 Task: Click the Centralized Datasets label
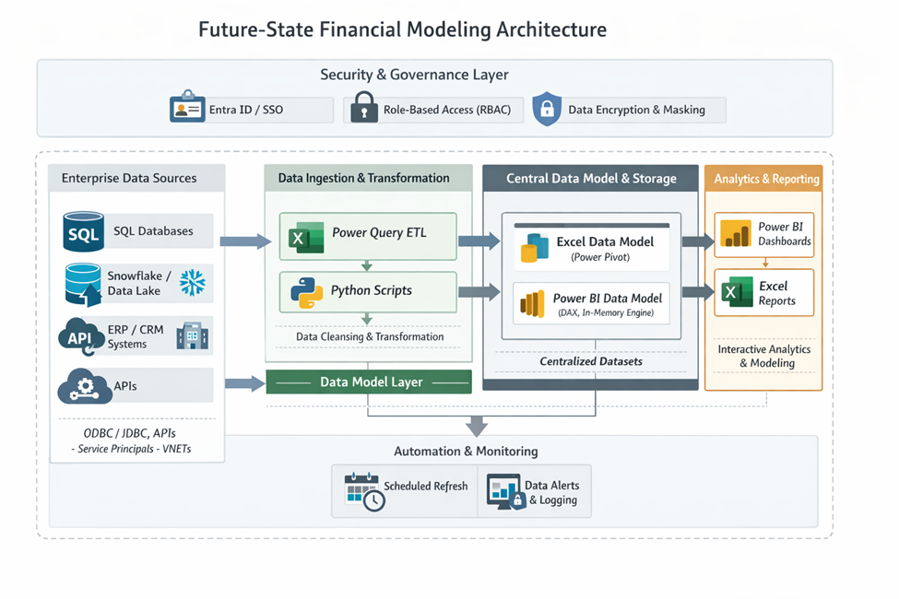pyautogui.click(x=590, y=361)
